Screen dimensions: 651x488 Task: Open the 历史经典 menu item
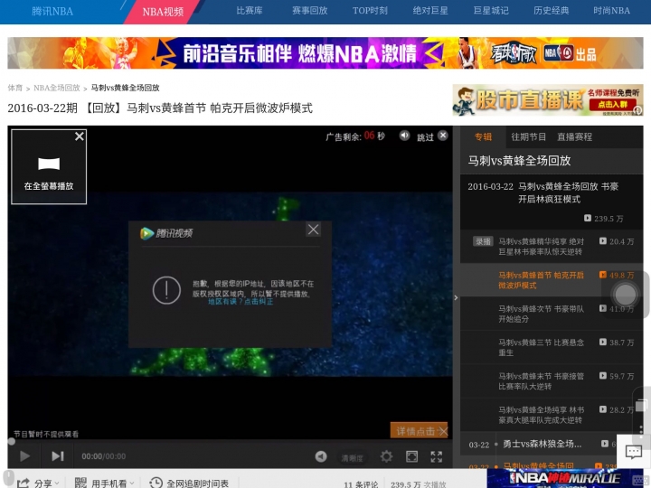tap(552, 11)
